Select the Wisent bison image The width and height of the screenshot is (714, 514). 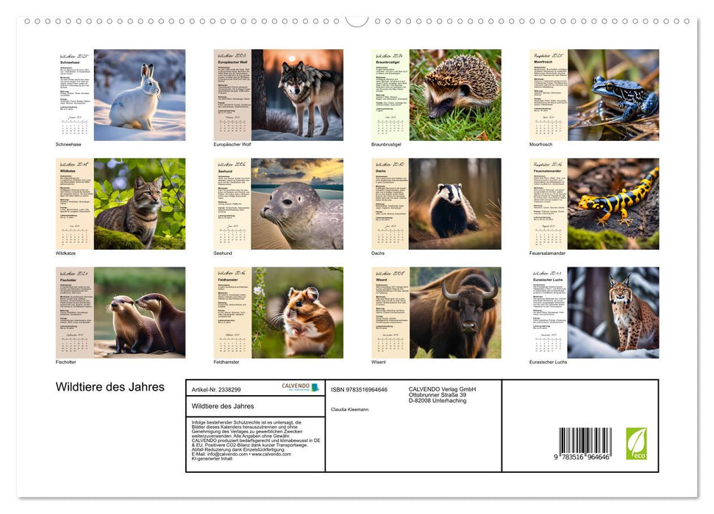pos(455,313)
